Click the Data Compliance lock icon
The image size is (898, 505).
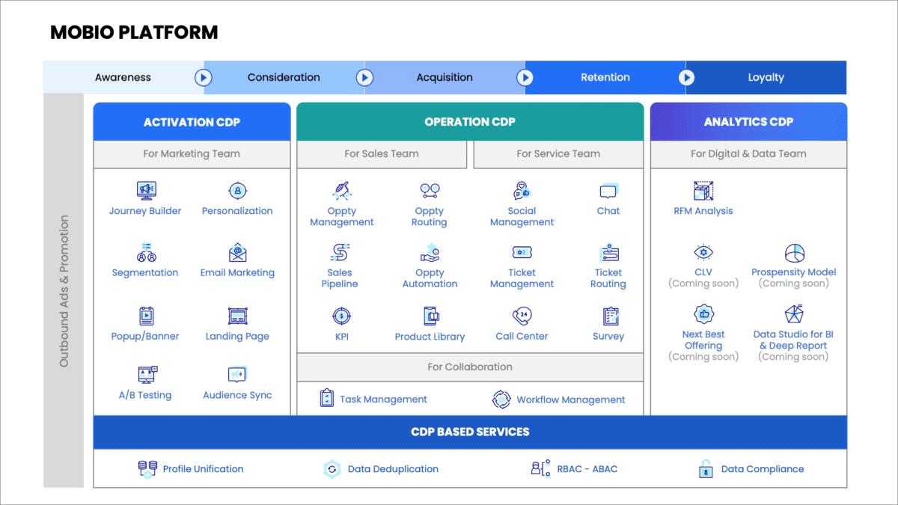tap(704, 468)
